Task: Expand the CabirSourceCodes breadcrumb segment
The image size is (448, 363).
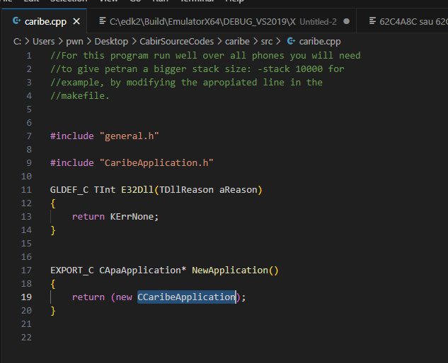Action: 176,42
